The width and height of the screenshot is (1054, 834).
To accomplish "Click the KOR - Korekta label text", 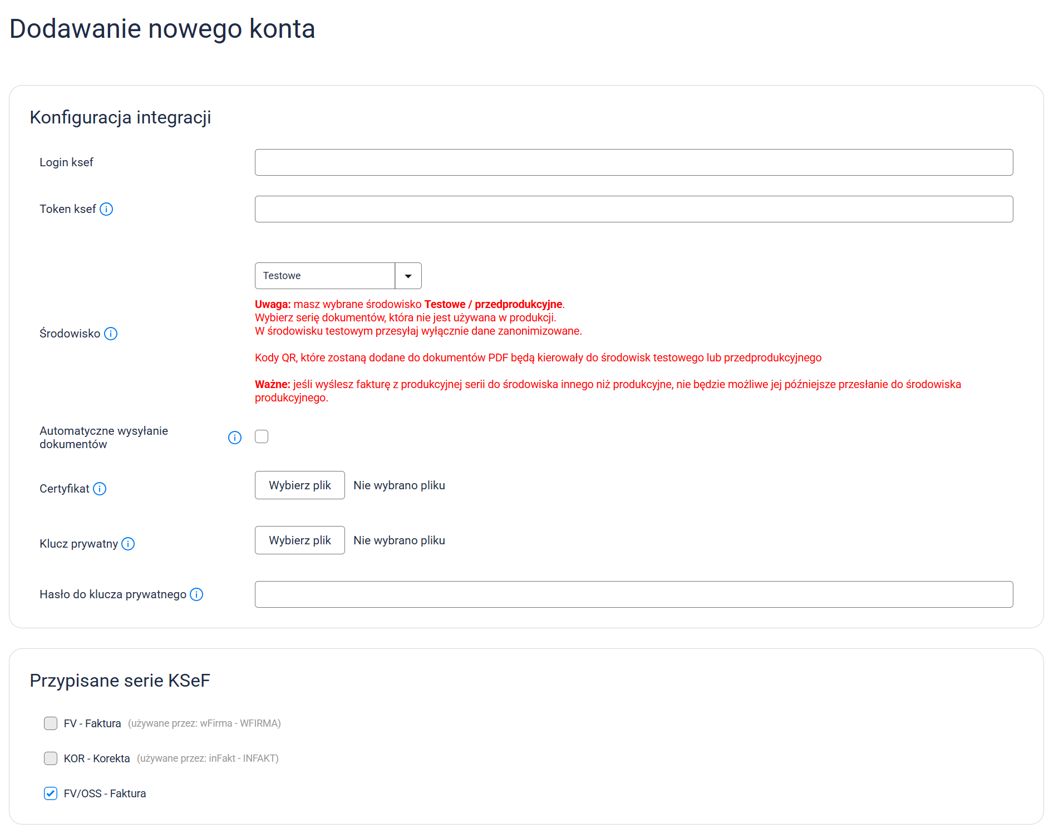I will [x=97, y=758].
